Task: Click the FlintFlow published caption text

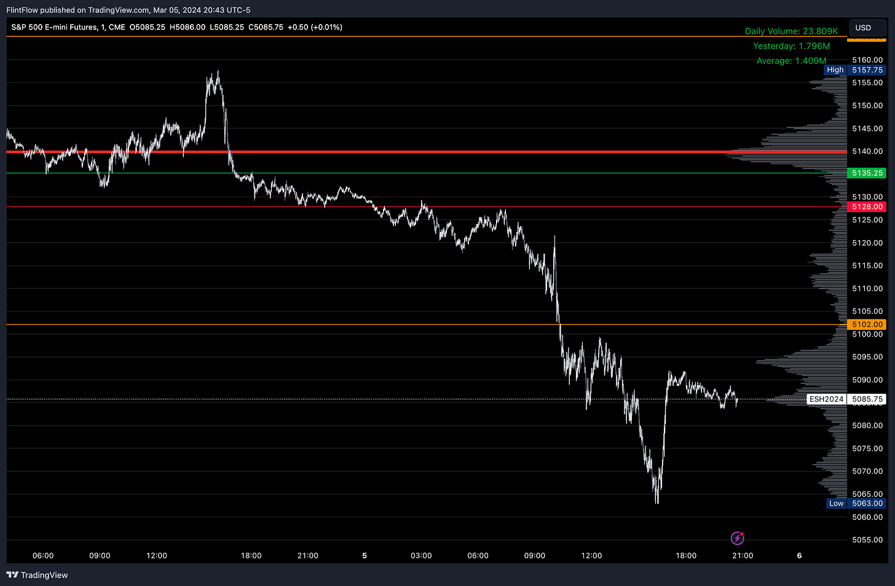Action: point(128,10)
